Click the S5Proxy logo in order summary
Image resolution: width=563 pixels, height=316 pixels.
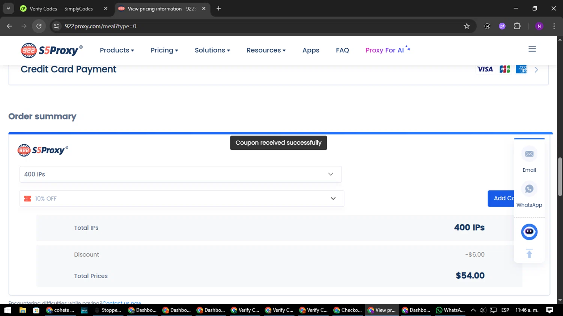43,150
